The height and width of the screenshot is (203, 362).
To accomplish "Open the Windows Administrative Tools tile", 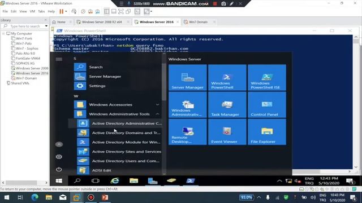I will (x=187, y=105).
